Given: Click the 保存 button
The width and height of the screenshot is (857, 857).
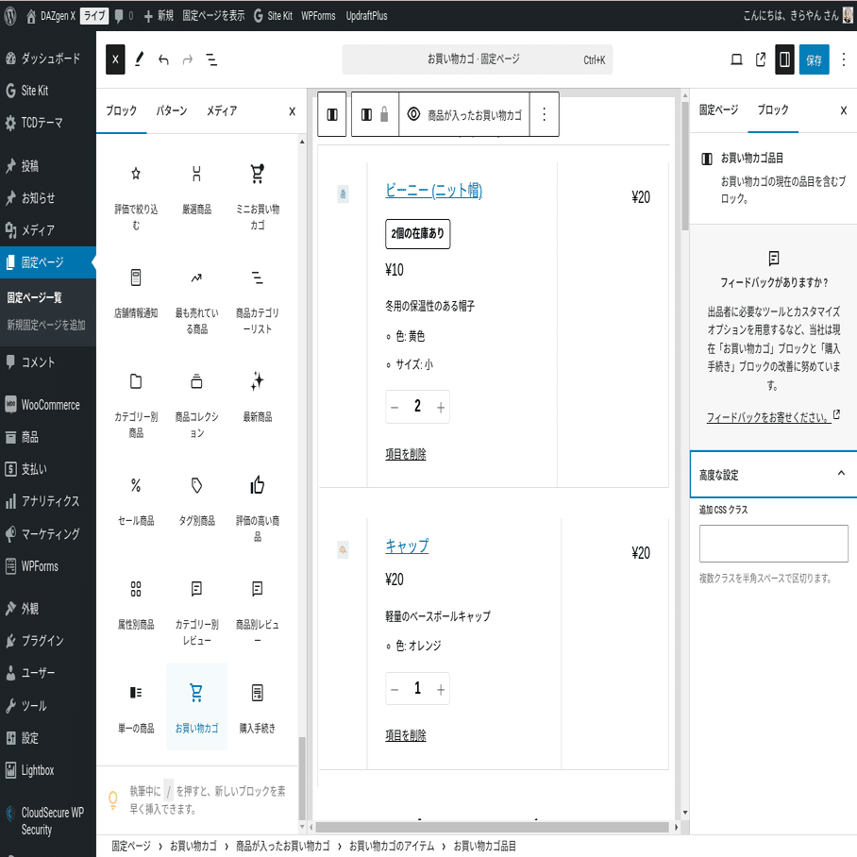Looking at the screenshot, I should click(x=814, y=59).
